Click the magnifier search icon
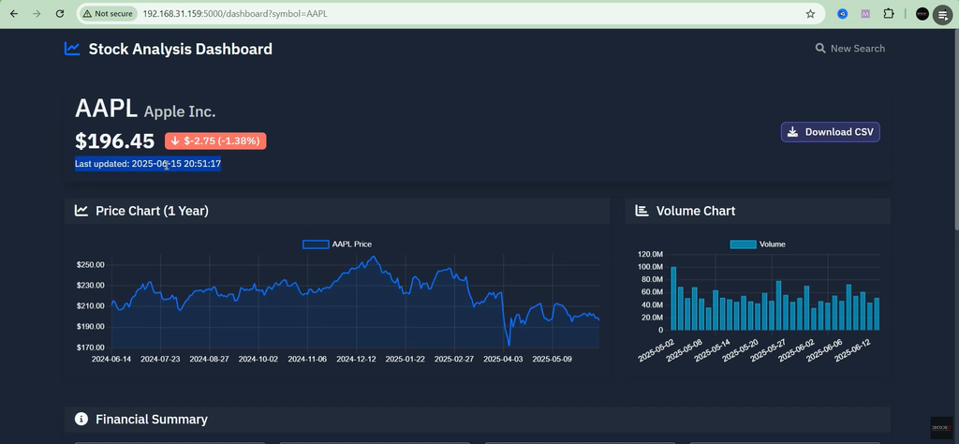Image resolution: width=959 pixels, height=444 pixels. pos(820,49)
